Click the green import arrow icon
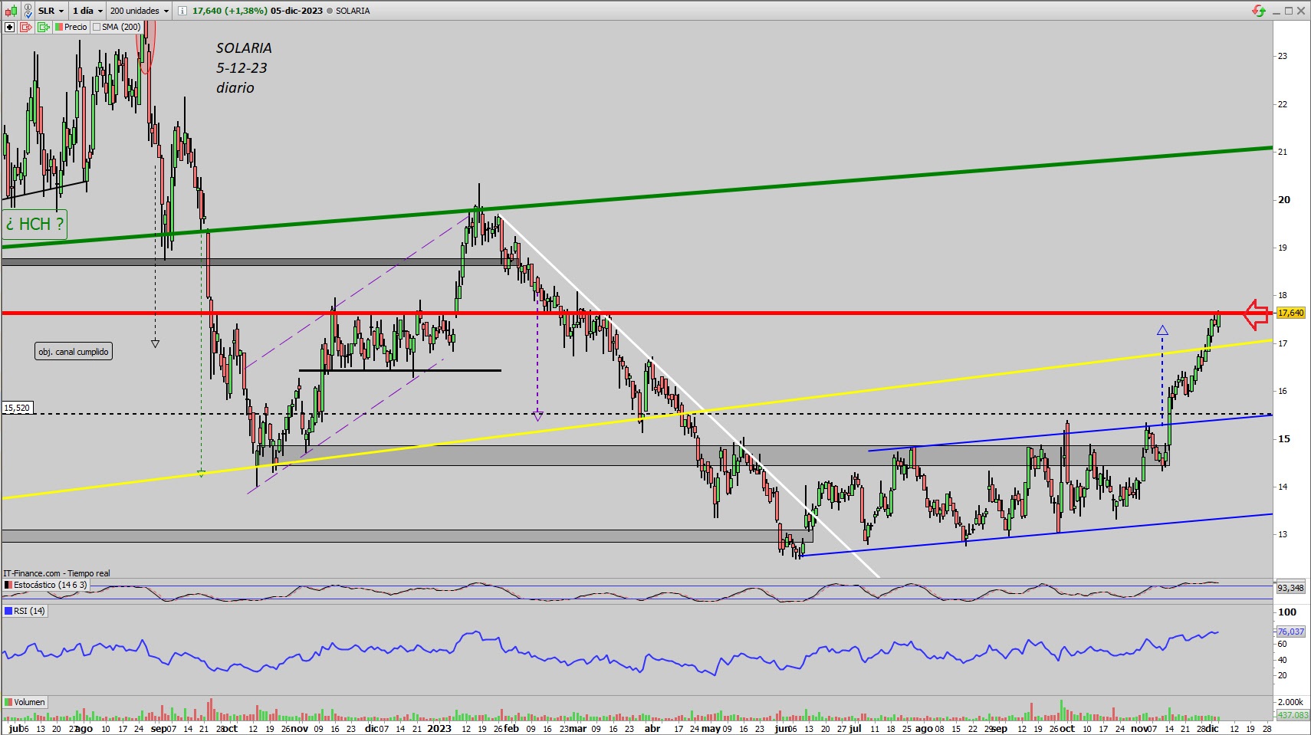1311x735 pixels. pyautogui.click(x=43, y=27)
